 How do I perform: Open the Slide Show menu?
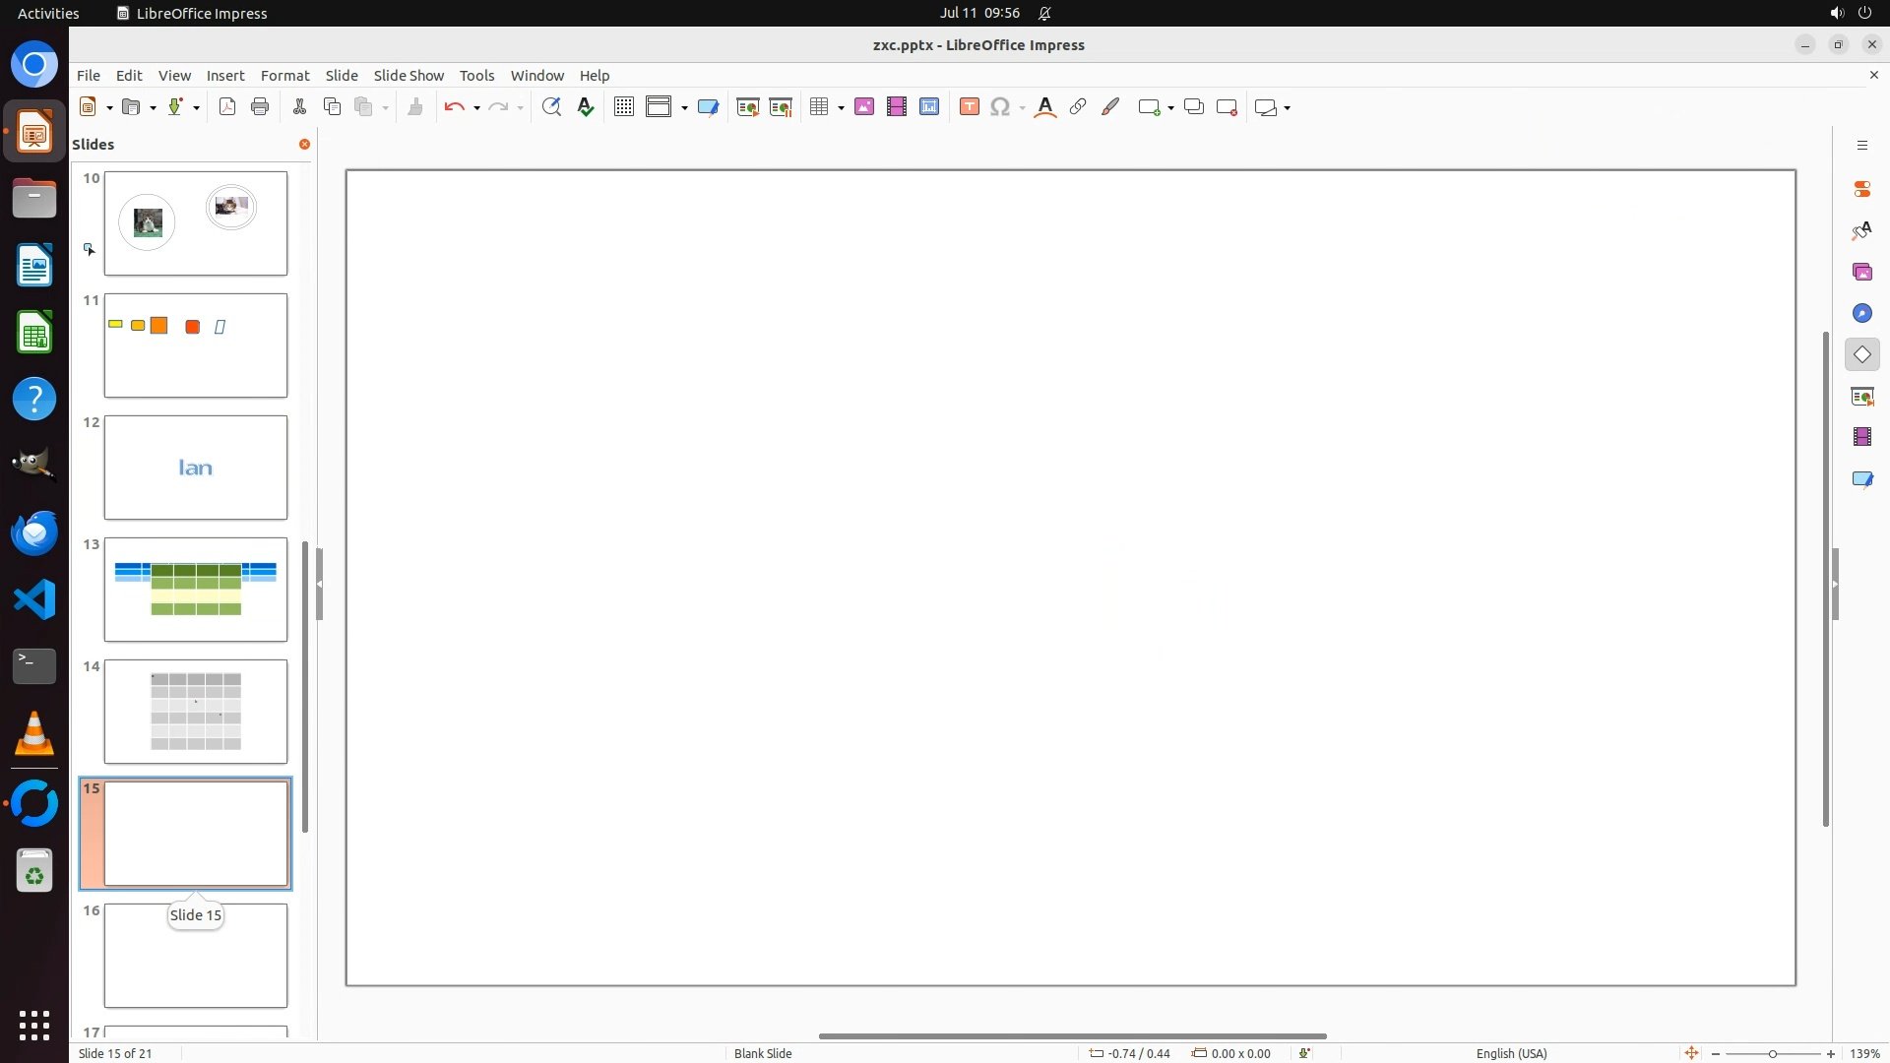(409, 76)
